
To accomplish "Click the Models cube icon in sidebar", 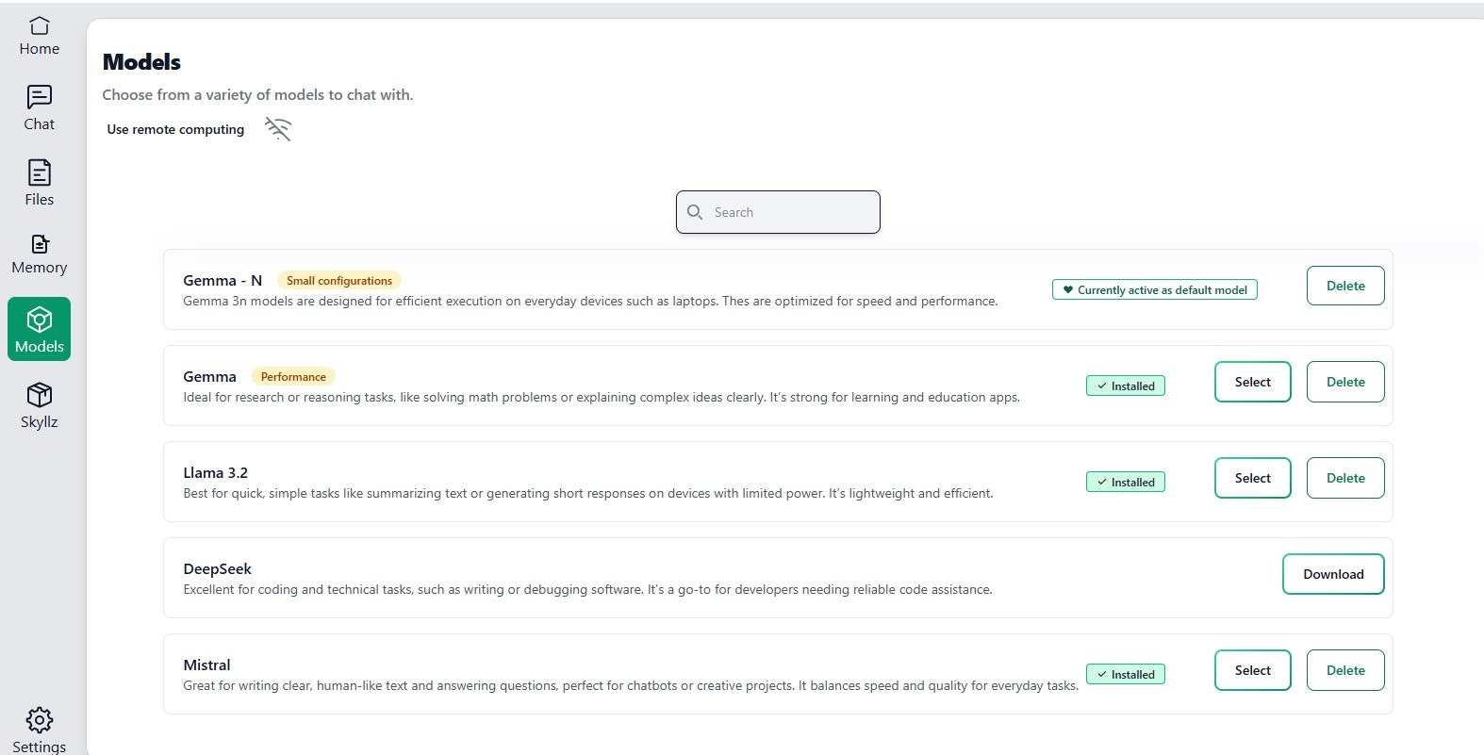I will click(40, 320).
